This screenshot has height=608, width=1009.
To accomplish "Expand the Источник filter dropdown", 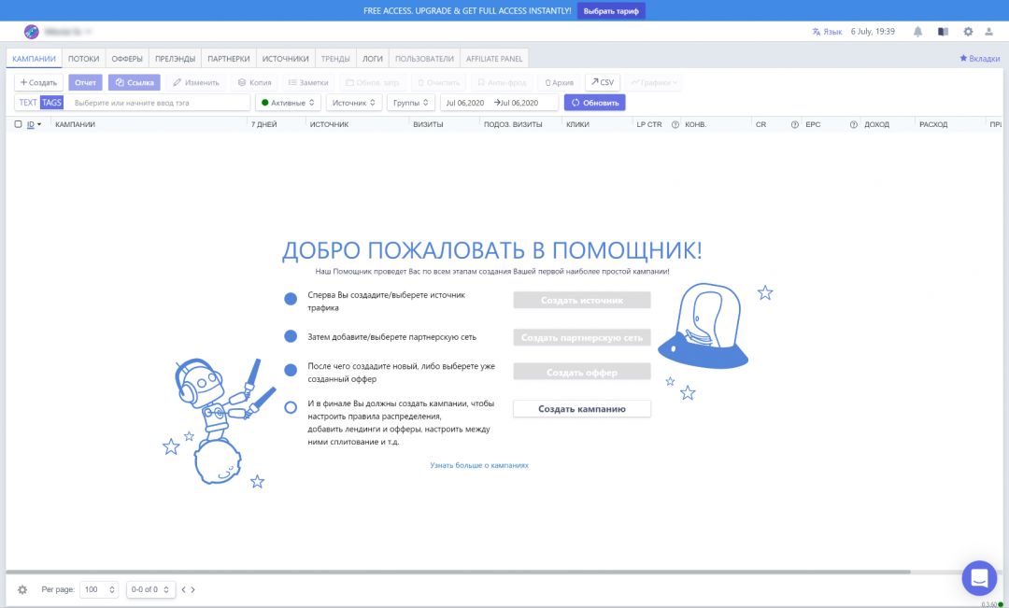I will [x=355, y=102].
